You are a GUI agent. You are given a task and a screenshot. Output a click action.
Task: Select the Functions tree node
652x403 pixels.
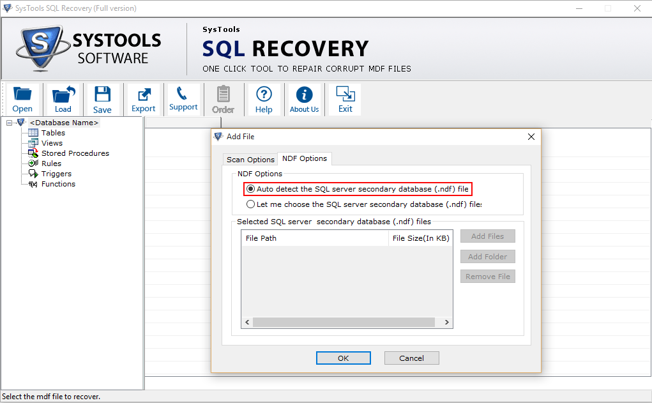coord(58,184)
